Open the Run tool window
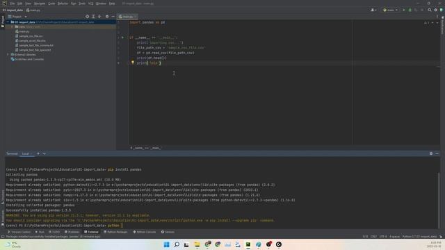This screenshot has height=250, width=445. [40, 232]
